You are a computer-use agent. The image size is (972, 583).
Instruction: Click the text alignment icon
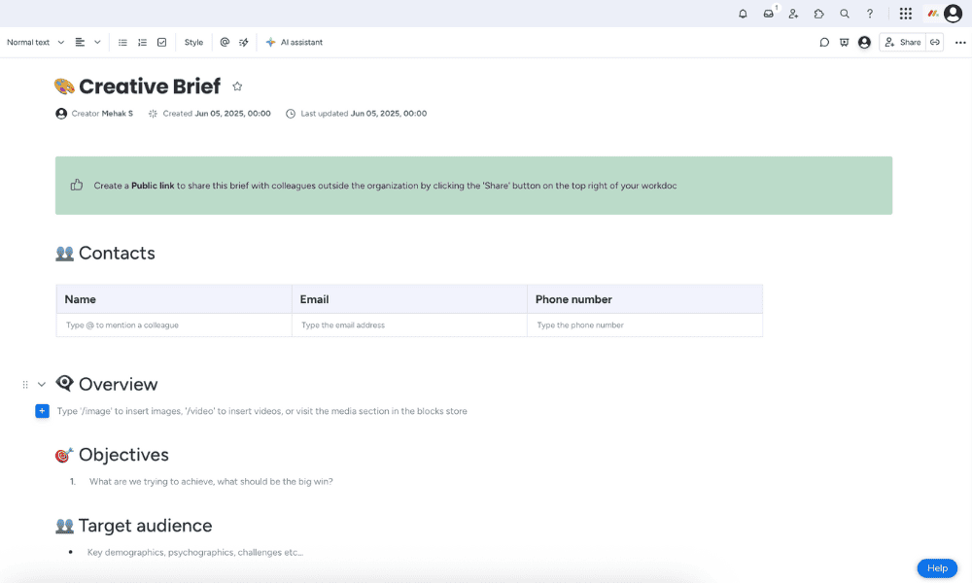tap(80, 42)
